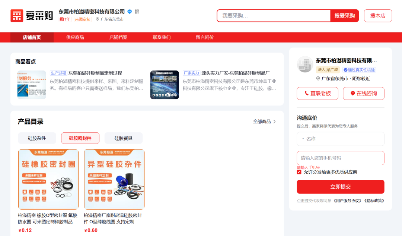Click the company avatar in the sidebar card
The height and width of the screenshot is (236, 402).
pos(305,64)
